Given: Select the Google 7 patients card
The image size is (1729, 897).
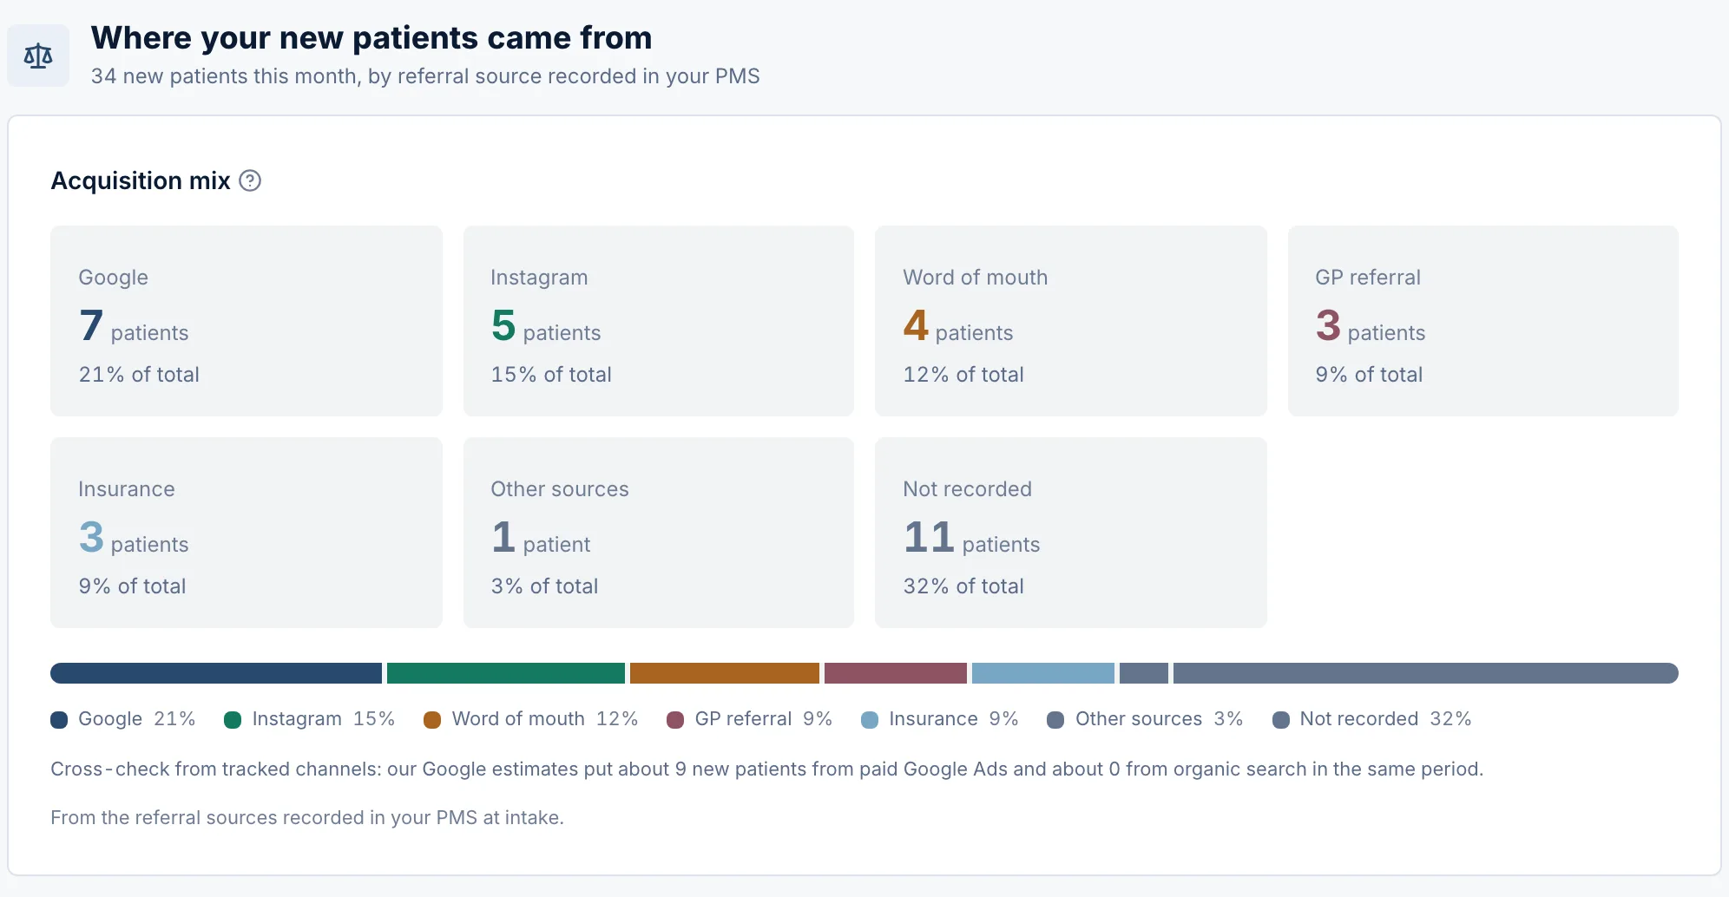Looking at the screenshot, I should point(247,321).
